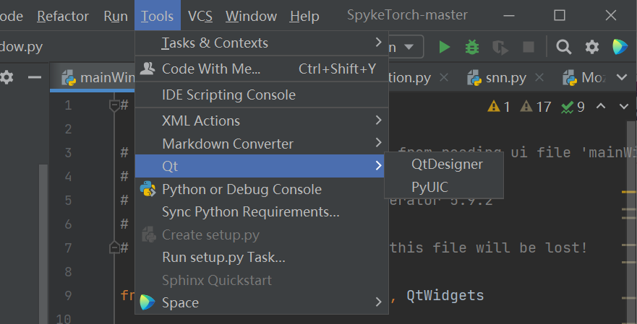This screenshot has height=324, width=637.
Task: Switch to the snn.py tab
Action: (506, 77)
